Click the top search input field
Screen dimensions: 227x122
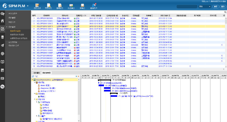[x=187, y=7]
